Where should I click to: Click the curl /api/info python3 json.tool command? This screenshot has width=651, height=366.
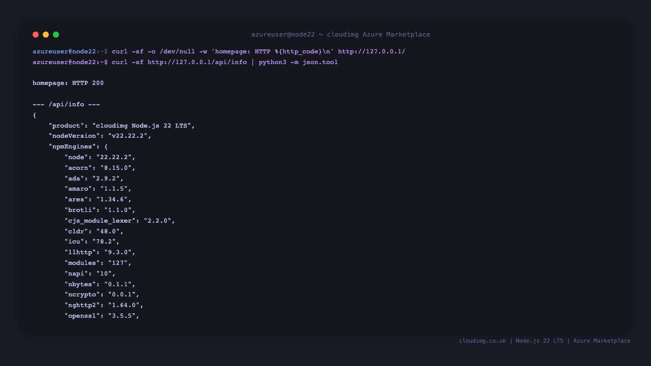click(225, 62)
